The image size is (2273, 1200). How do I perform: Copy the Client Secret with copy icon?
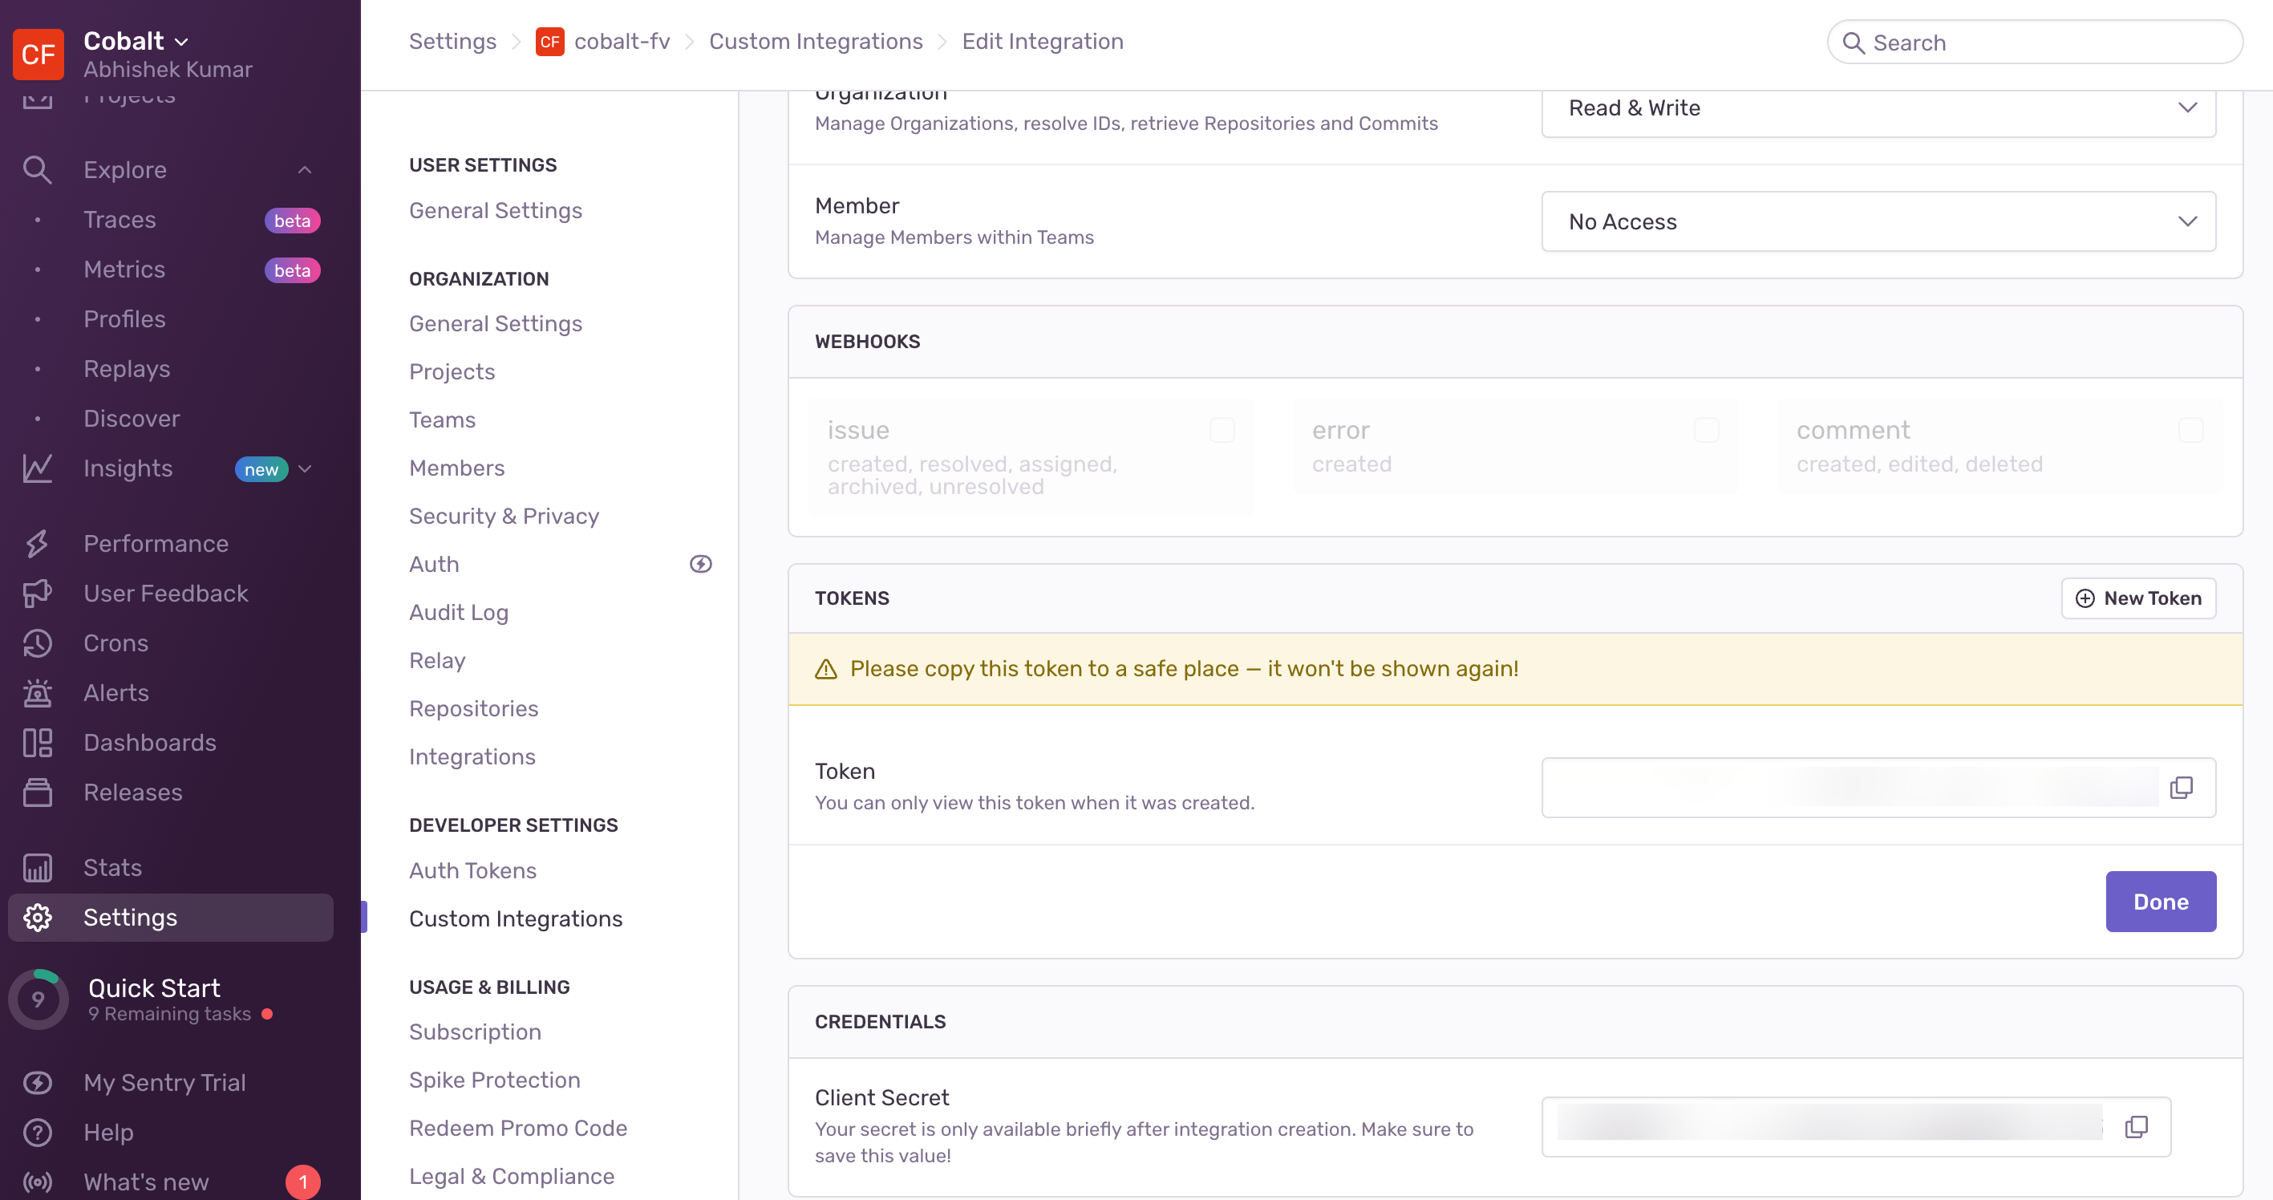coord(2136,1126)
